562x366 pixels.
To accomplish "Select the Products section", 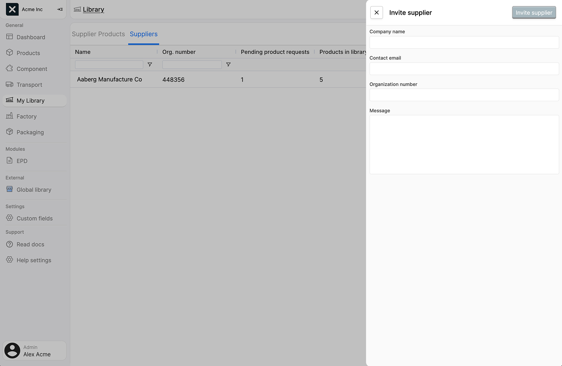I will (28, 53).
